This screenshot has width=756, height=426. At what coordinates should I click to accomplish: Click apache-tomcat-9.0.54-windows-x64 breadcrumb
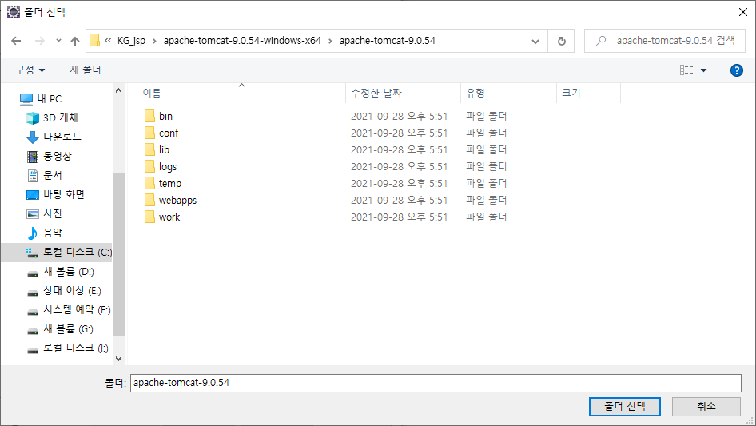(x=242, y=41)
